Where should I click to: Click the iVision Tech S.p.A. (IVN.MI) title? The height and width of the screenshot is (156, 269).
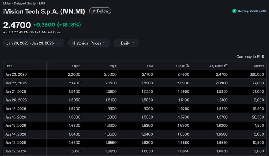tap(44, 11)
